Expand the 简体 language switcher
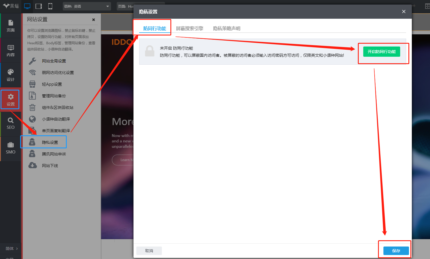 [x=12, y=249]
